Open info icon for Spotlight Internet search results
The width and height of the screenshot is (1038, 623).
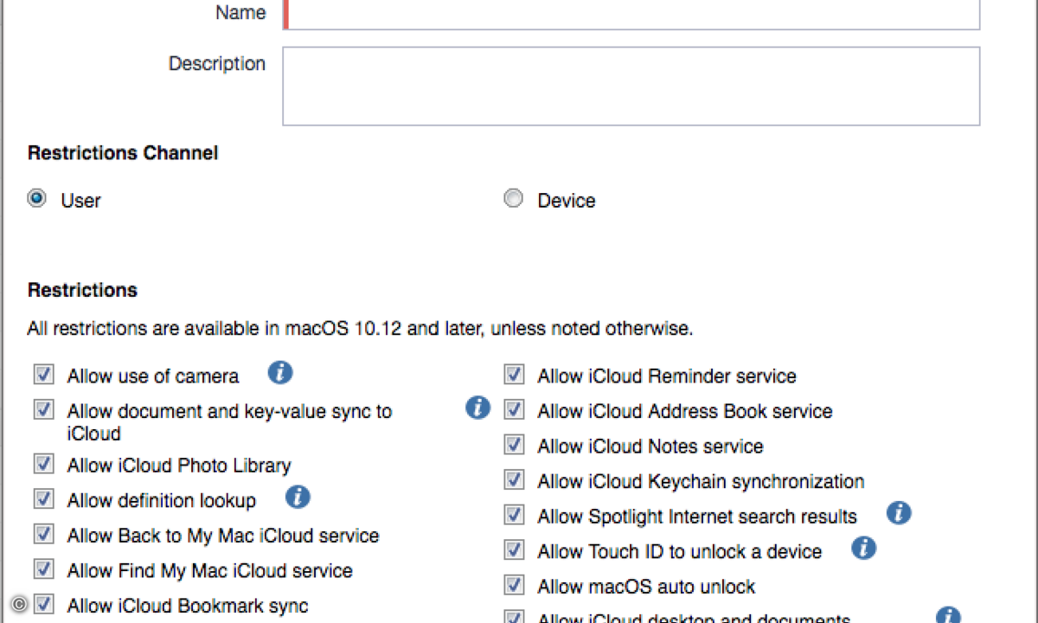pos(899,513)
